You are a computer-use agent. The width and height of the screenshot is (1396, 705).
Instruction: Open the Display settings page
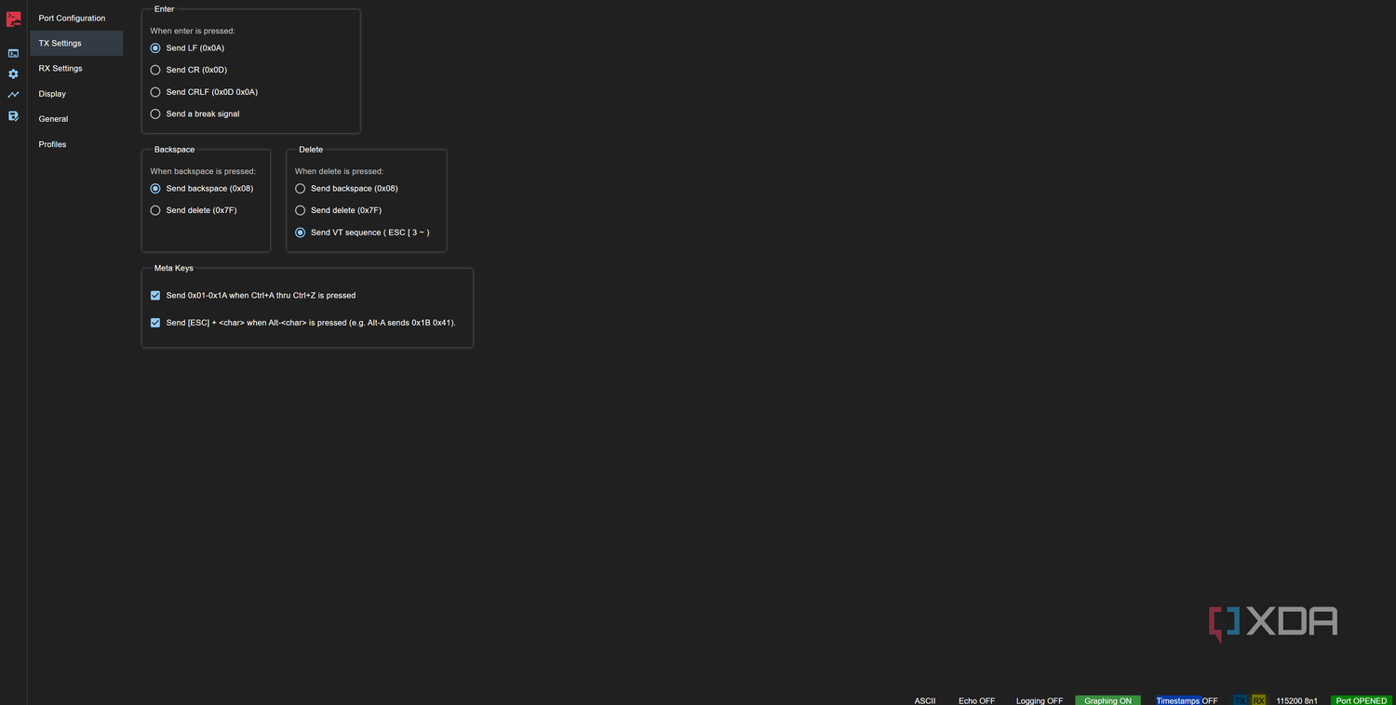tap(76, 94)
